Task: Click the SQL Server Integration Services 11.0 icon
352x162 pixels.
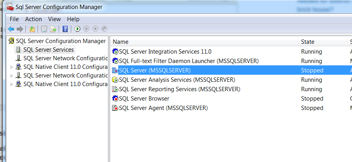Action: tap(115, 52)
